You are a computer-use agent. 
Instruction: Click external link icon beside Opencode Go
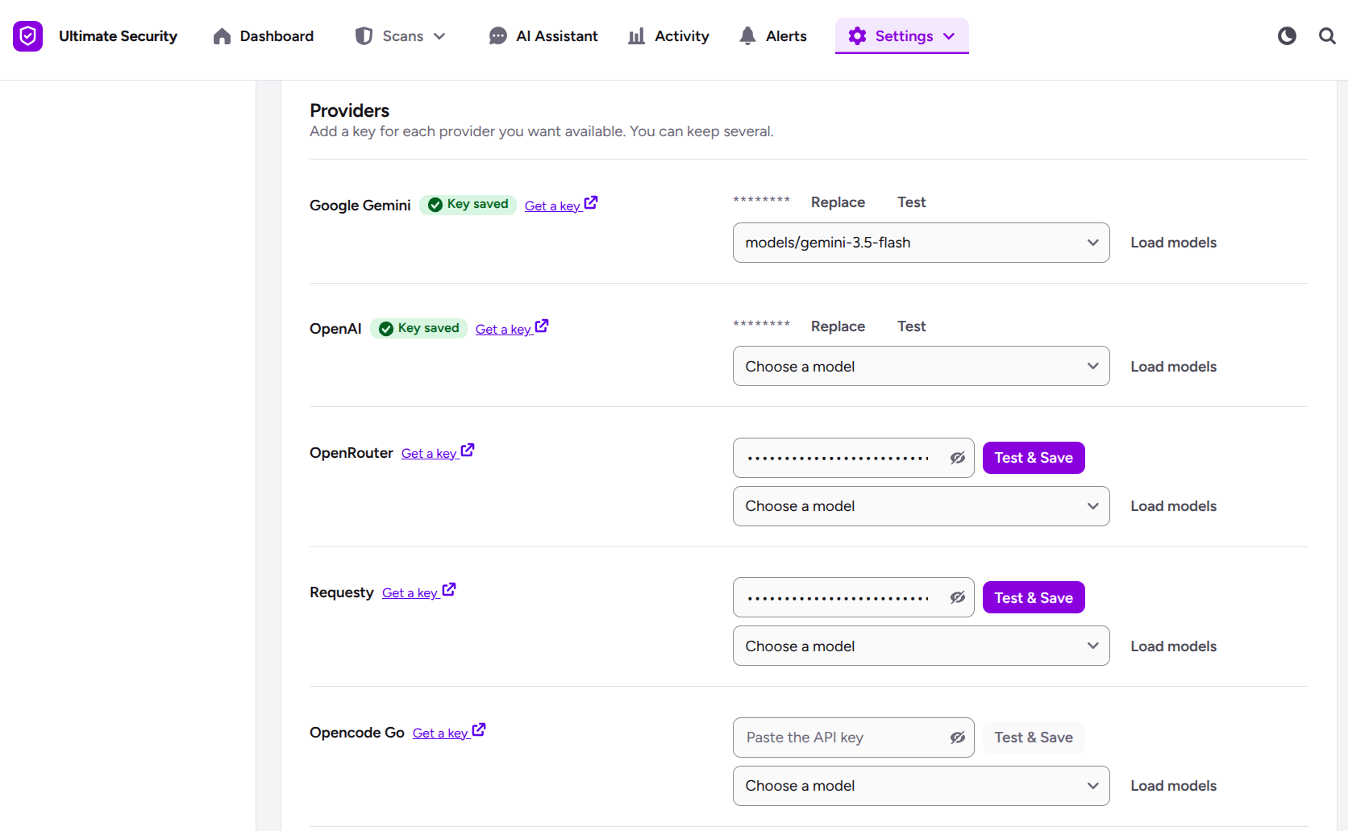479,729
